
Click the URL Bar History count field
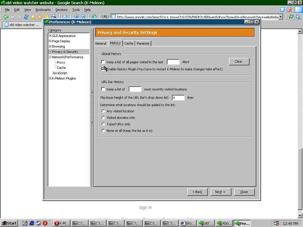135,89
